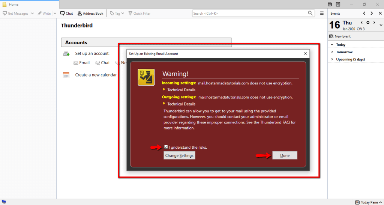The height and width of the screenshot is (205, 384).
Task: Open the hamburger application menu
Action: pyautogui.click(x=322, y=14)
